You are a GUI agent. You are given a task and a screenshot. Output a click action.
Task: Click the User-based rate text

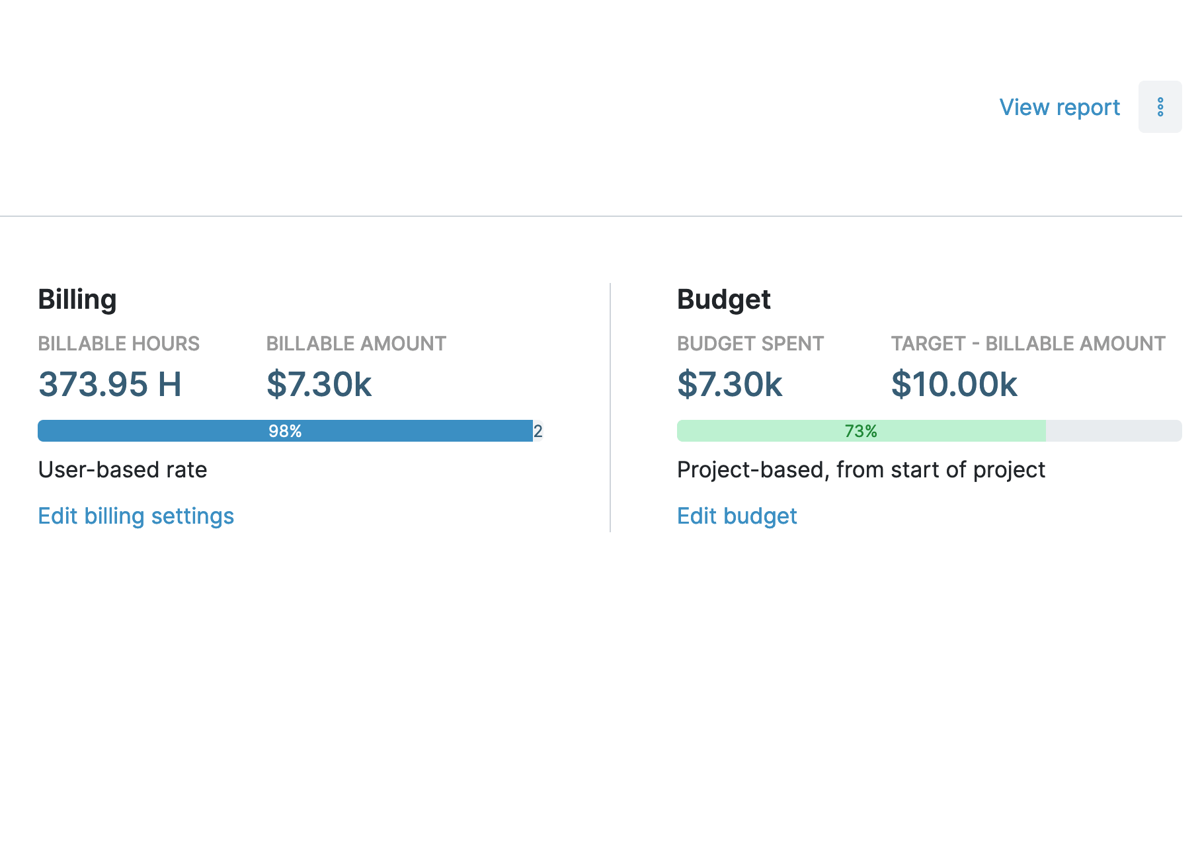(x=122, y=469)
